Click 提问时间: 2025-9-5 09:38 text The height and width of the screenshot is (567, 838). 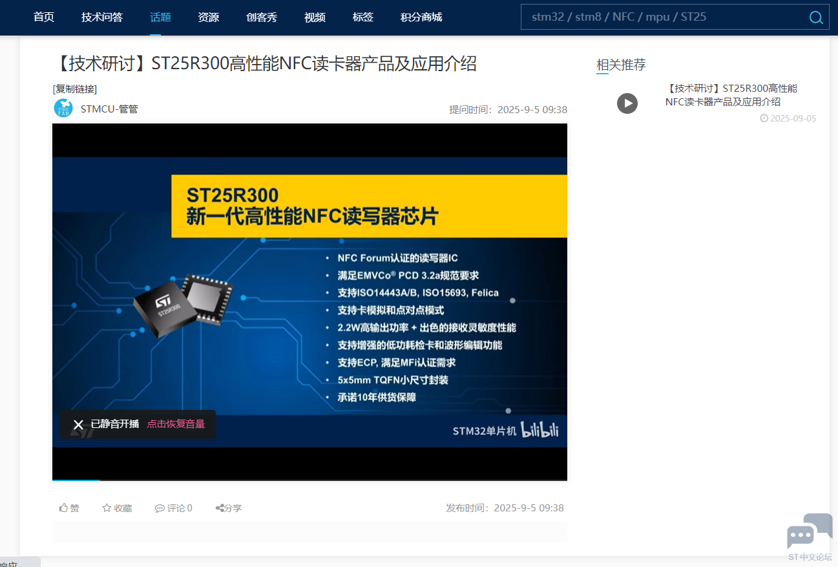(x=508, y=109)
